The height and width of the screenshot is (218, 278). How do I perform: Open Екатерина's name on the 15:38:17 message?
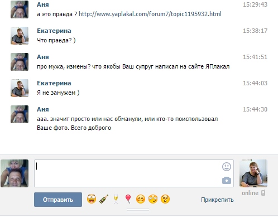click(x=54, y=31)
